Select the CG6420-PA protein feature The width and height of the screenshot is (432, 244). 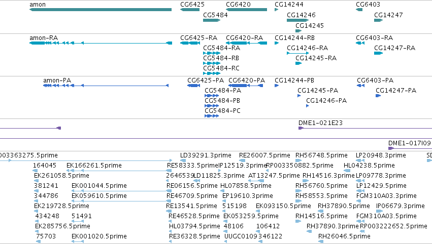tap(246, 86)
